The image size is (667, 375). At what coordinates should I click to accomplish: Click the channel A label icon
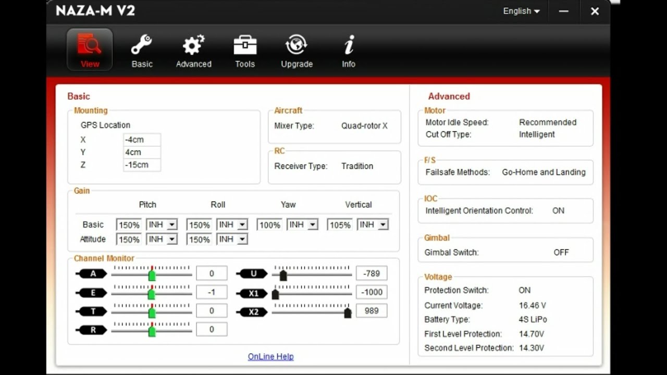point(92,273)
